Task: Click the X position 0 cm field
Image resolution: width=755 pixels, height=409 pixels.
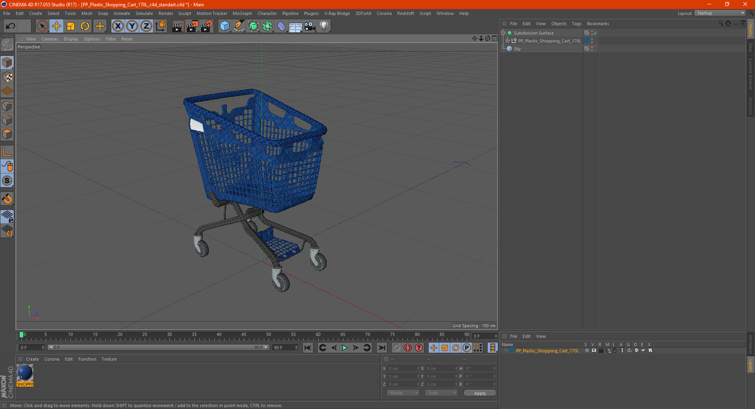Action: tap(403, 368)
